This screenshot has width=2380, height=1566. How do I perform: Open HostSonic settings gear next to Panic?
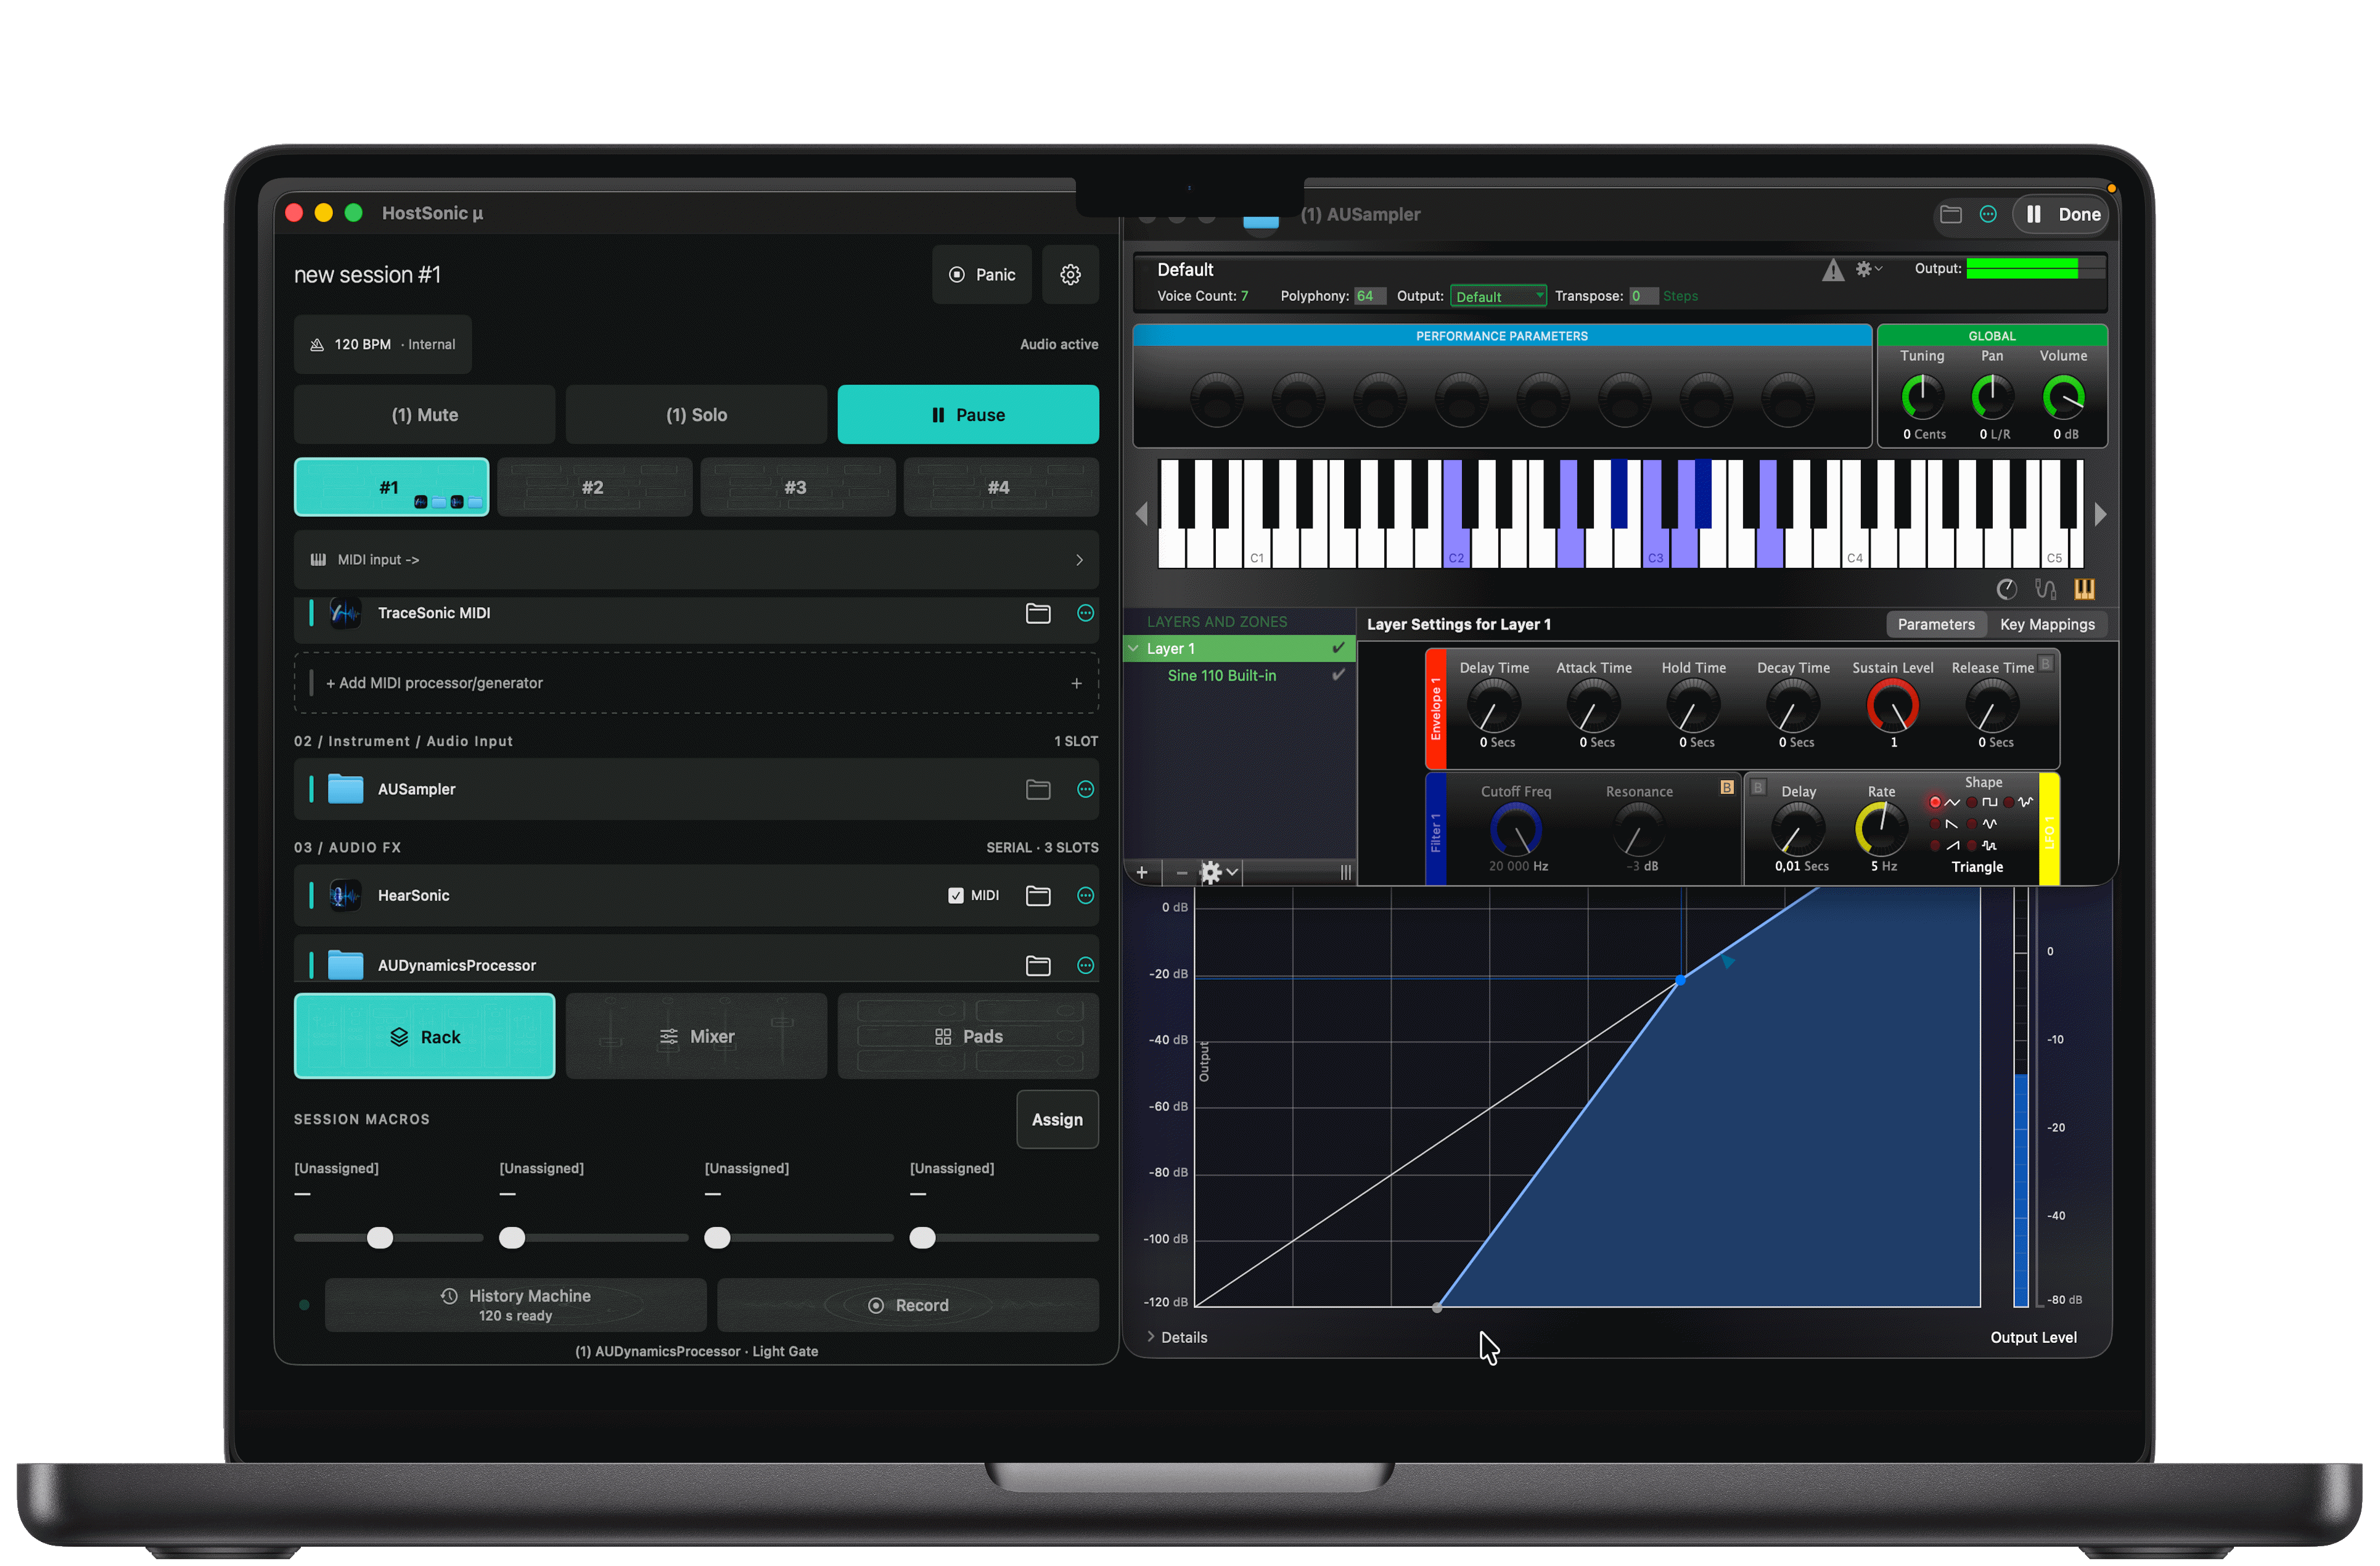point(1070,274)
